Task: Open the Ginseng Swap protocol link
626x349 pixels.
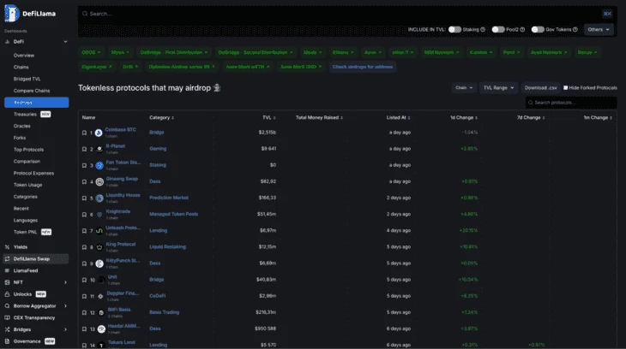Action: coord(122,179)
